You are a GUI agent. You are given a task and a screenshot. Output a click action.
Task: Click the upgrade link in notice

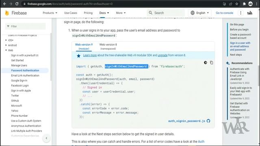pos(162,55)
